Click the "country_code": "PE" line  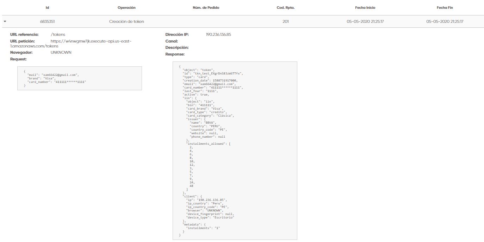tap(208, 130)
